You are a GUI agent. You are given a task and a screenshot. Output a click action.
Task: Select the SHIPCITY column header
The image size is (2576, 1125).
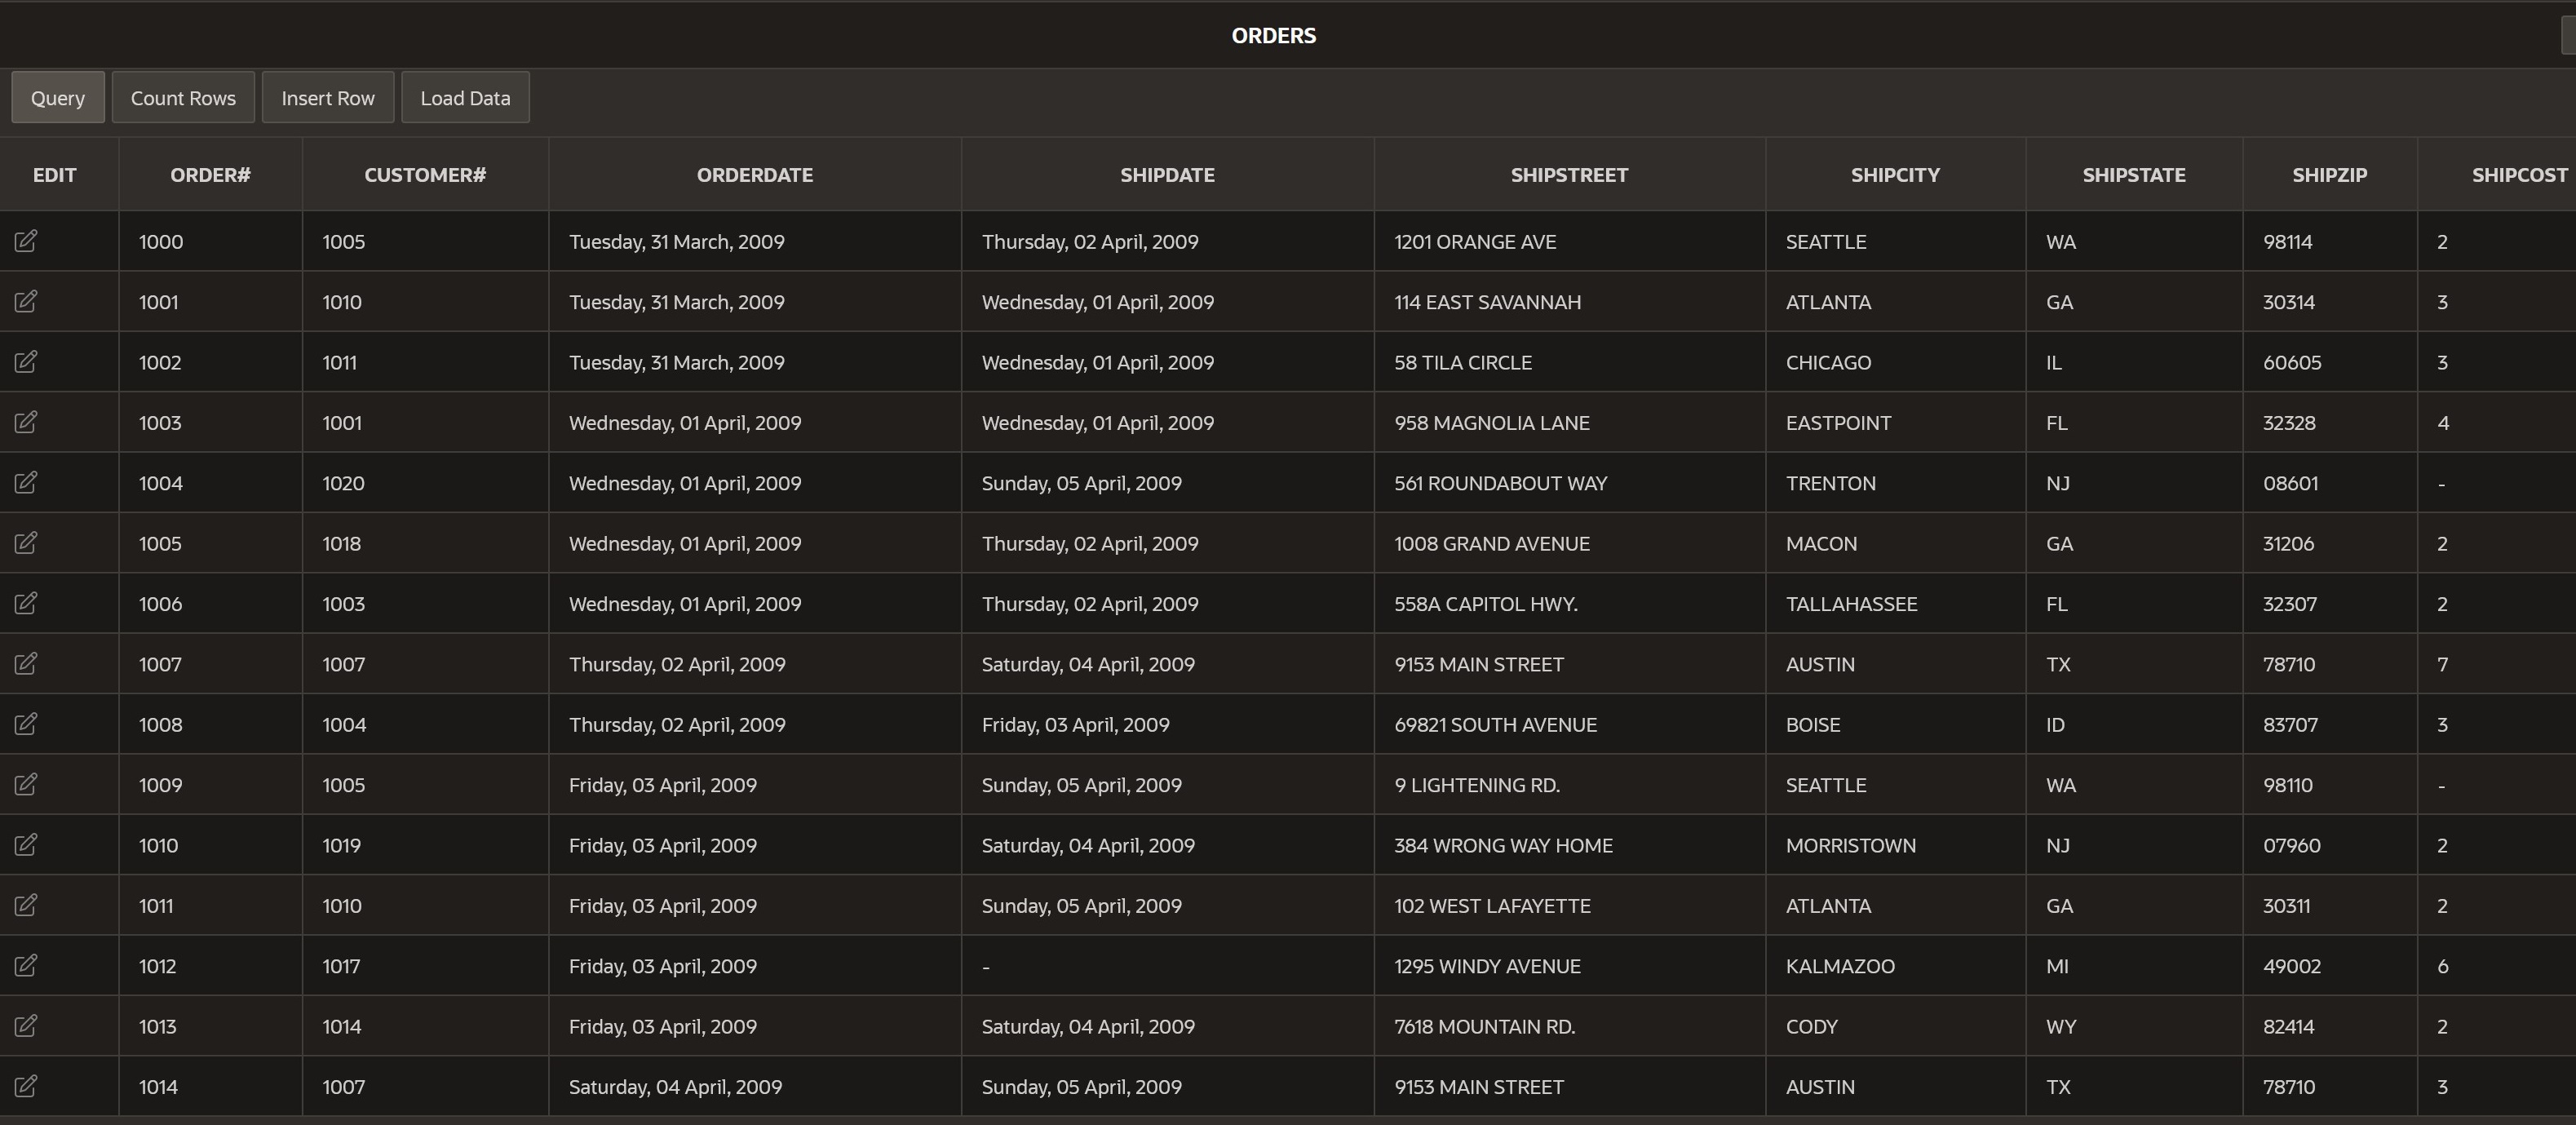pyautogui.click(x=1896, y=174)
